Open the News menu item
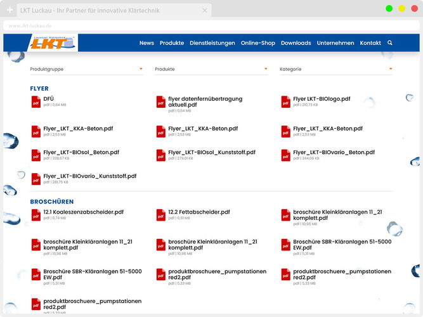The height and width of the screenshot is (317, 423). [x=146, y=43]
